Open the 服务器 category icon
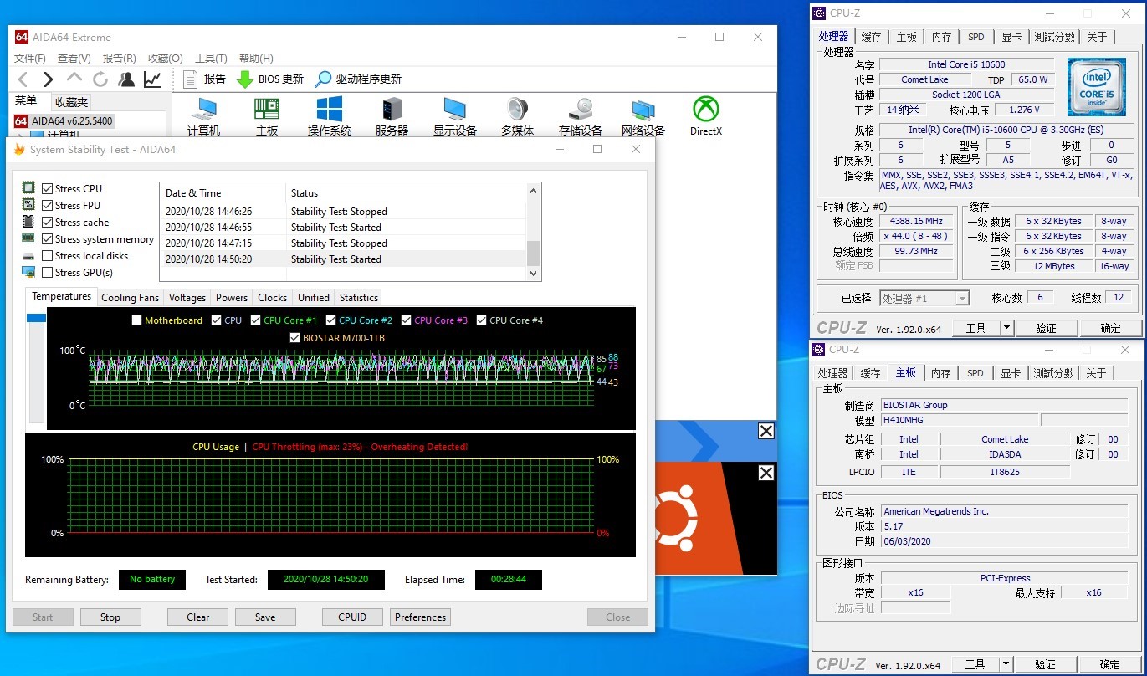Viewport: 1147px width, 676px height. coord(392,116)
